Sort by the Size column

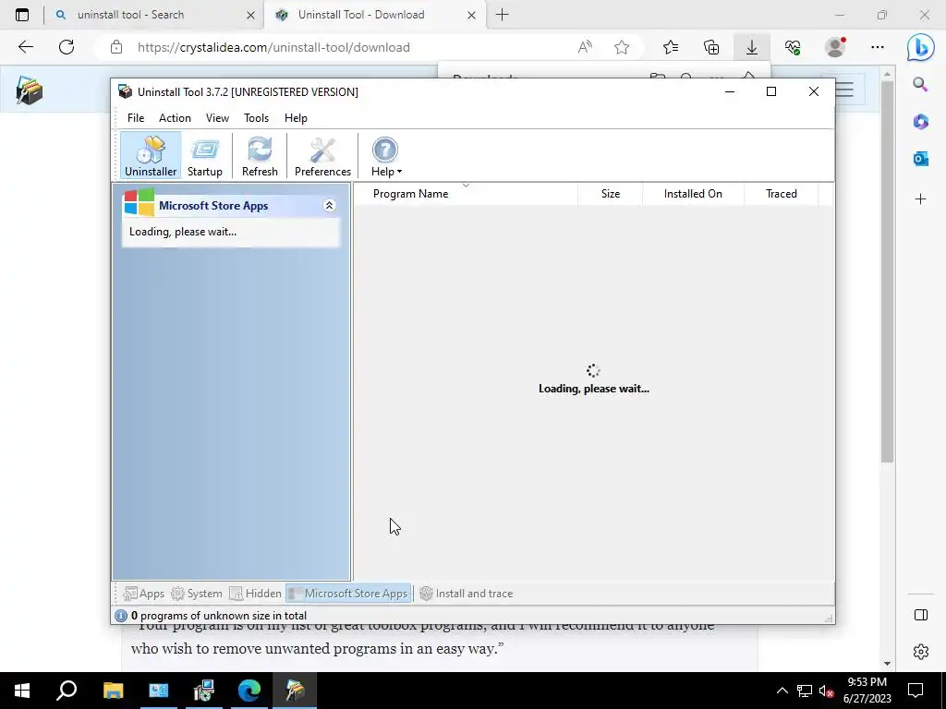pos(610,194)
